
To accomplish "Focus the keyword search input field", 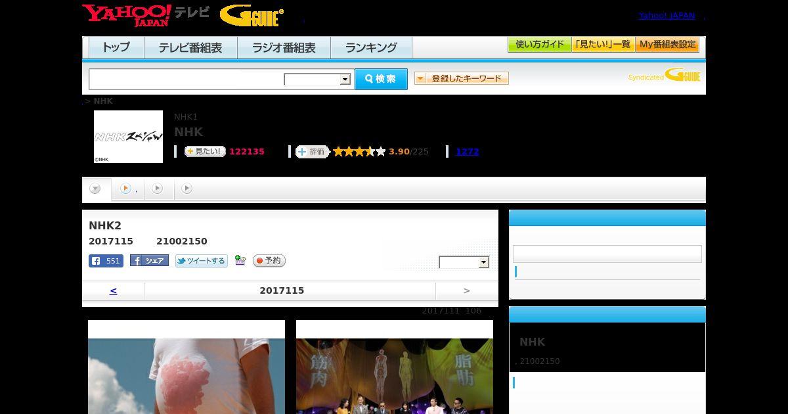I will tap(186, 79).
